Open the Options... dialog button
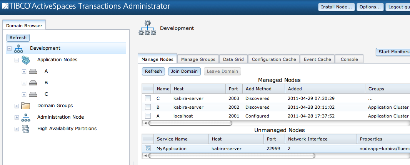Image resolution: width=410 pixels, height=165 pixels. (x=370, y=7)
